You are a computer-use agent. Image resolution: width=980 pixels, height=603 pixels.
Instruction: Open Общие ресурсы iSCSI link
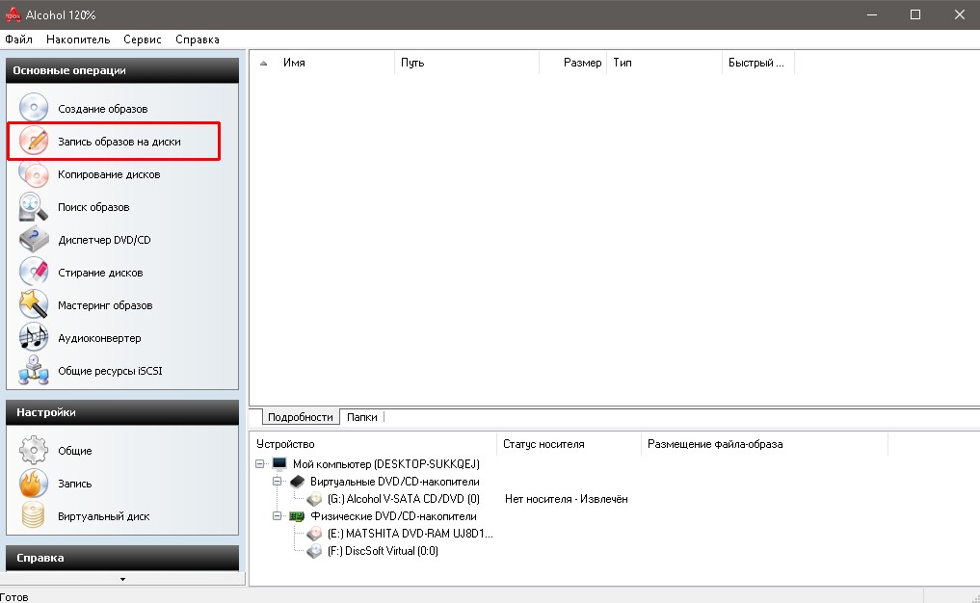point(110,371)
